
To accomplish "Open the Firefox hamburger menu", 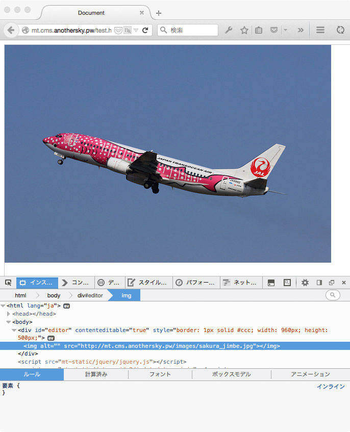I will pyautogui.click(x=320, y=30).
